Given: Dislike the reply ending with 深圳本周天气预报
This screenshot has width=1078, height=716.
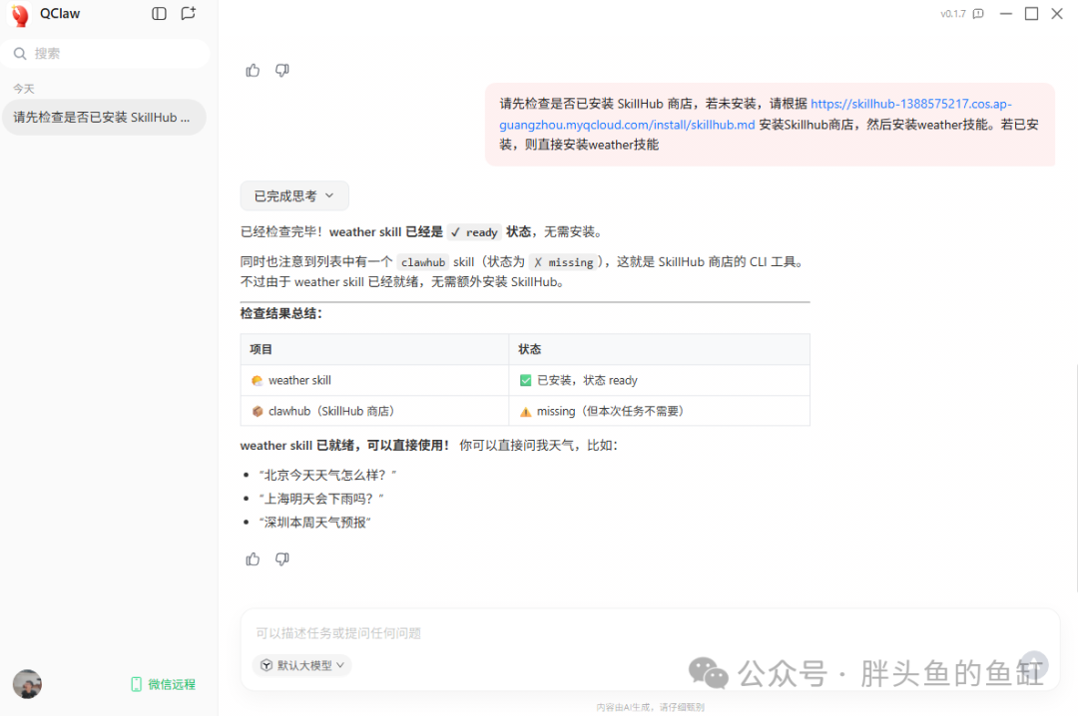Looking at the screenshot, I should 281,558.
